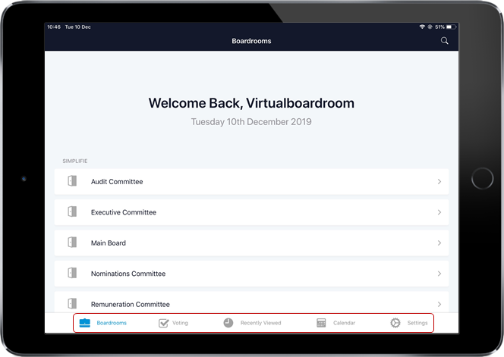504x357 pixels.
Task: Select the Executive Committee row text
Action: pos(124,212)
